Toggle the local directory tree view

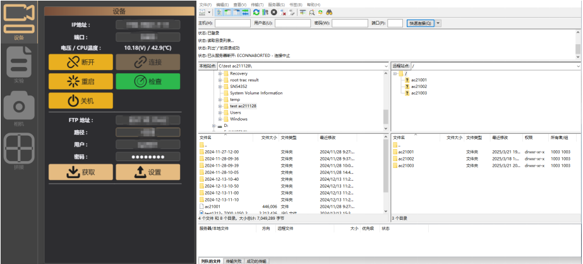click(227, 12)
